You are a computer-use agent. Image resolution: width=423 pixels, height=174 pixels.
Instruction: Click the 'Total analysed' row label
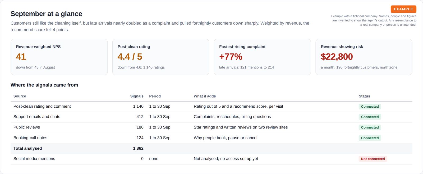[x=27, y=148]
